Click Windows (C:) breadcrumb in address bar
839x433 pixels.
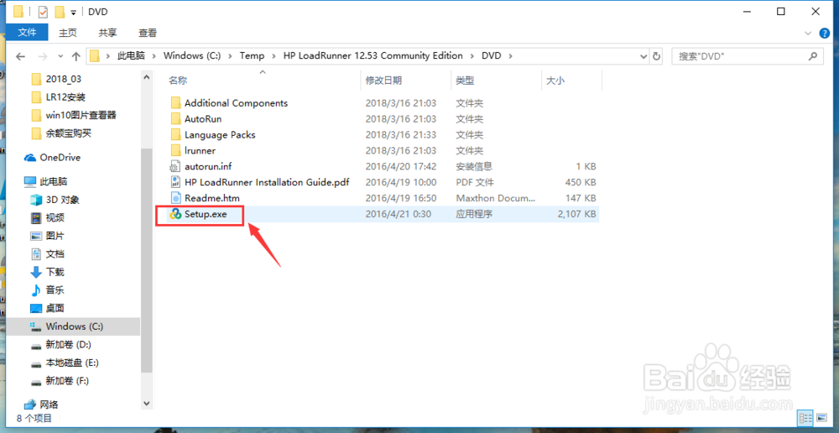[192, 55]
